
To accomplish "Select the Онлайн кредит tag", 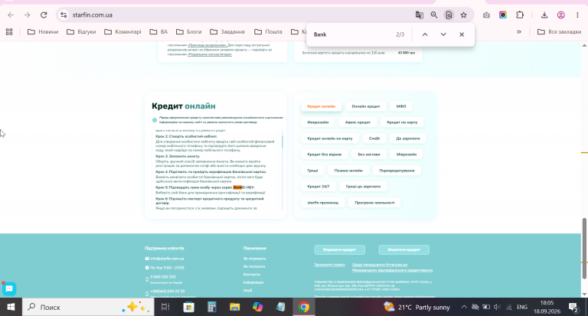I will [x=366, y=106].
